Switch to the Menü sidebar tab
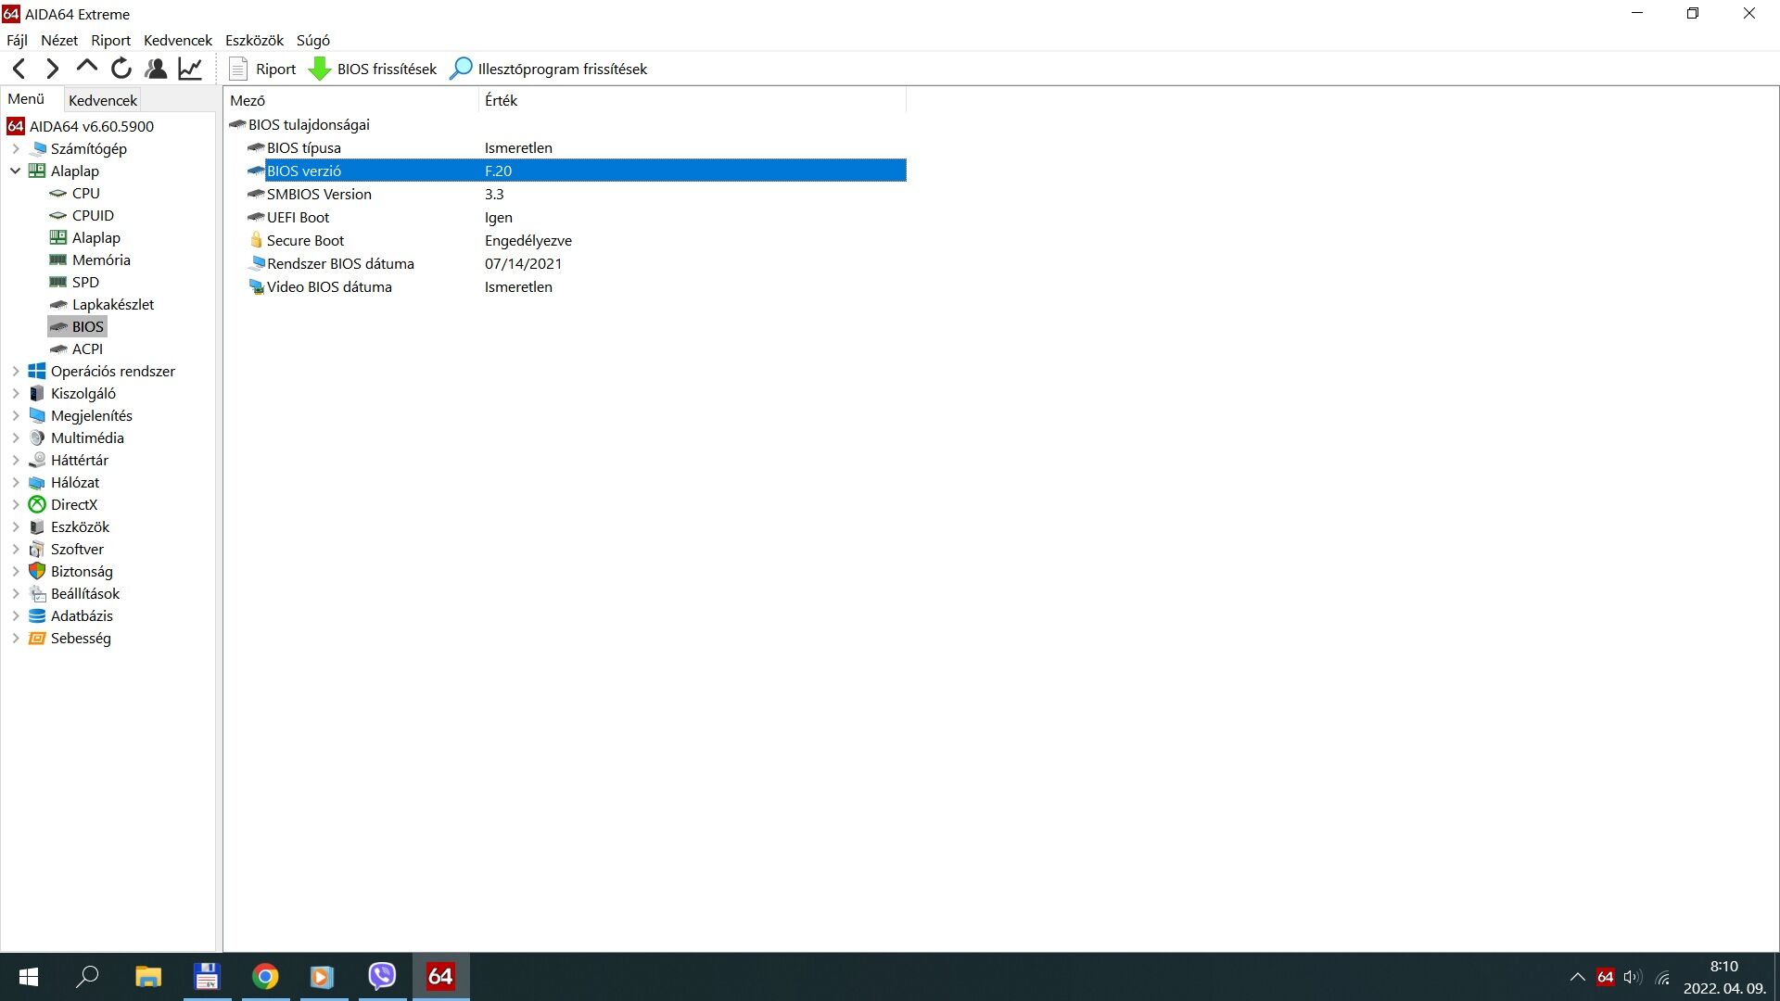This screenshot has height=1001, width=1780. pos(27,99)
